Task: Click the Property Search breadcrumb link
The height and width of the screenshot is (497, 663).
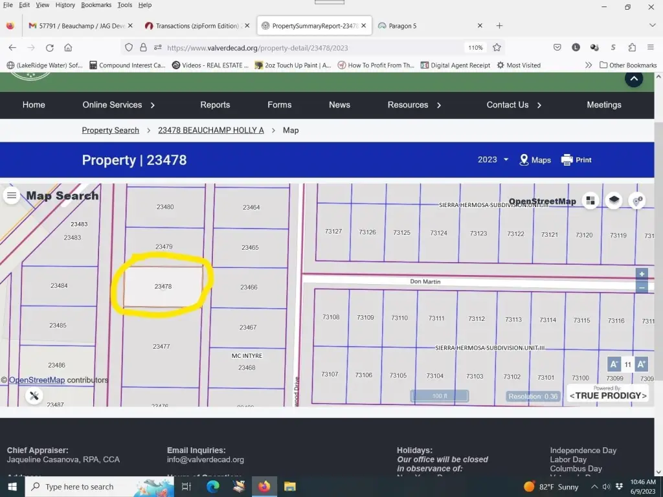Action: (x=110, y=130)
